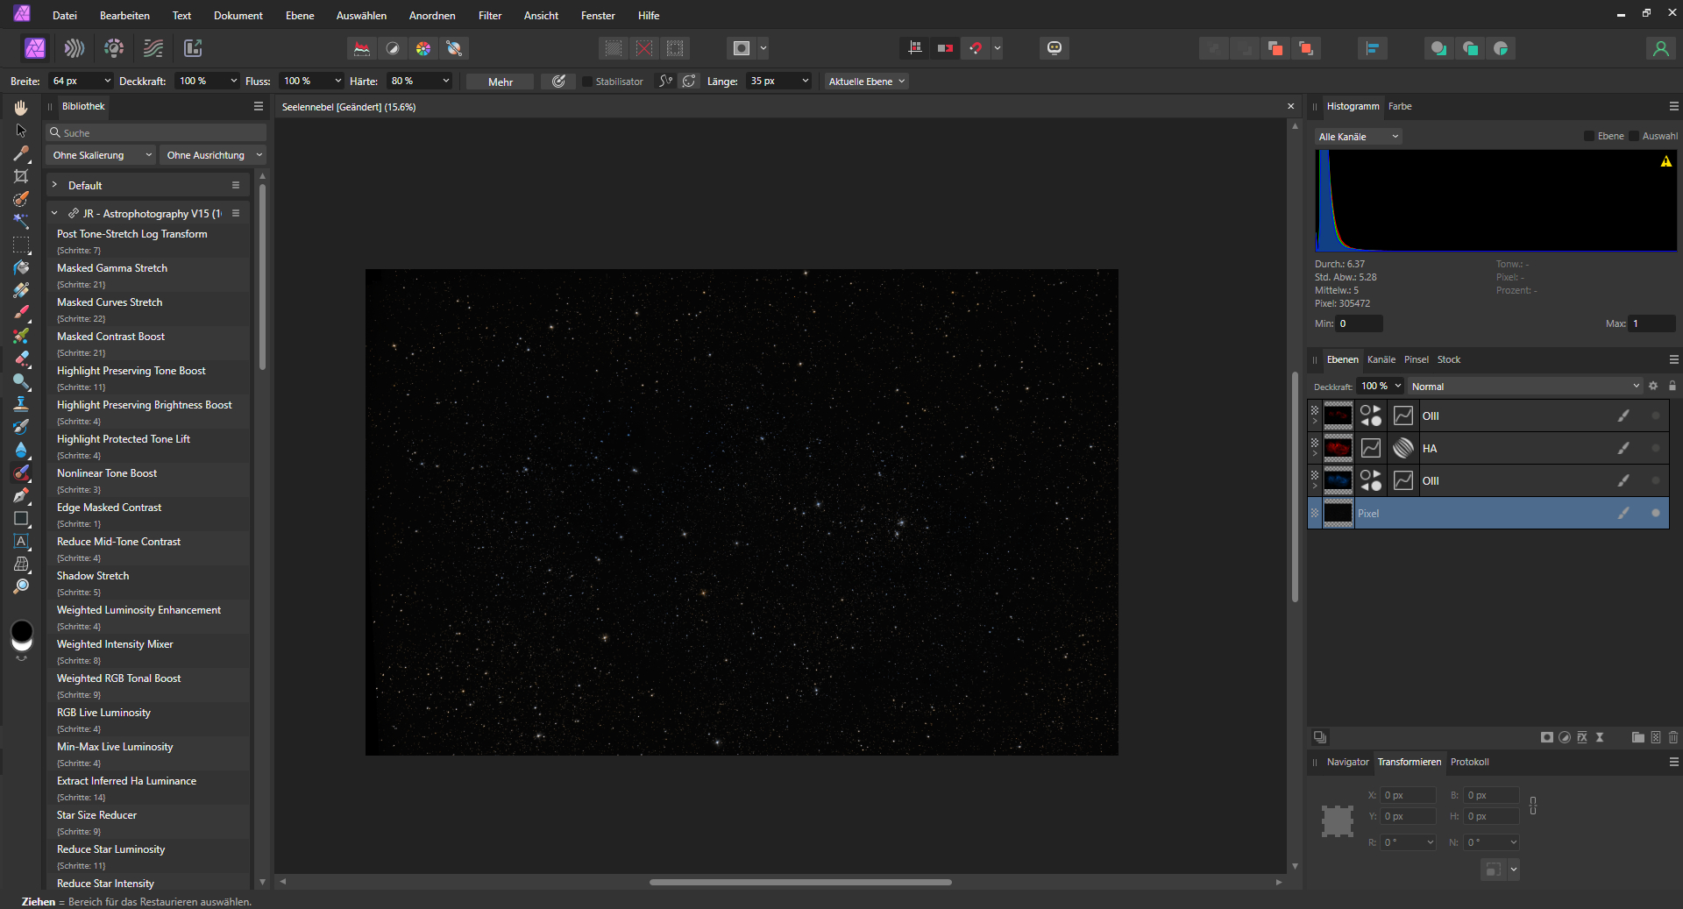Viewport: 1683px width, 909px height.
Task: Run the Nonlinear Tone Boost macro
Action: pos(147,480)
